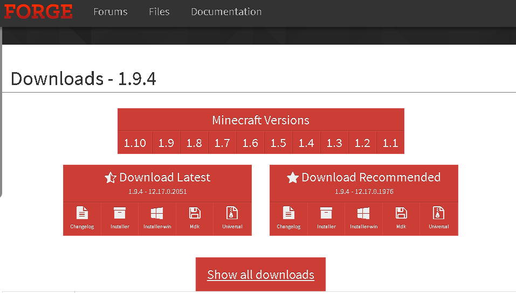Image resolution: width=516 pixels, height=302 pixels.
Task: Click version text 1.9.4 - 12.17.0.2051
Action: coord(157,192)
